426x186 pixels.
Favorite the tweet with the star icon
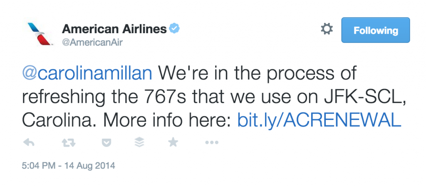[x=173, y=142]
